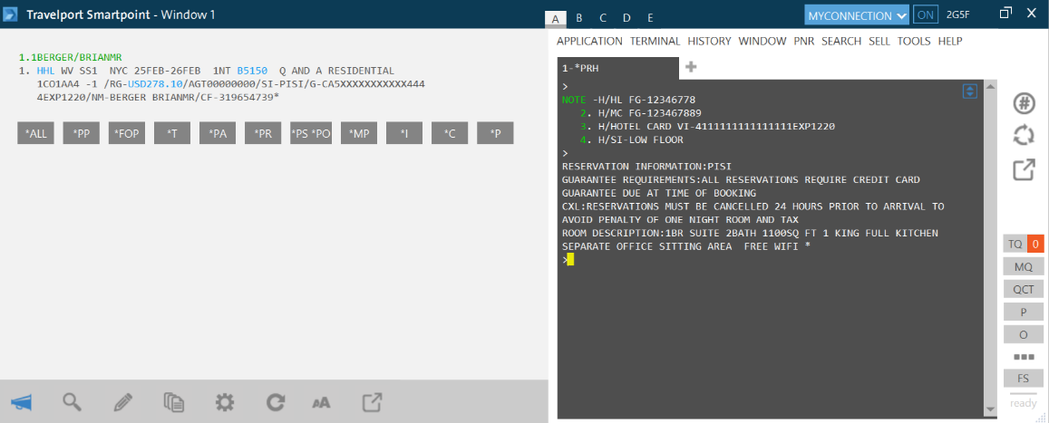This screenshot has height=423, width=1049.
Task: Open the TERMINAL menu
Action: click(655, 42)
